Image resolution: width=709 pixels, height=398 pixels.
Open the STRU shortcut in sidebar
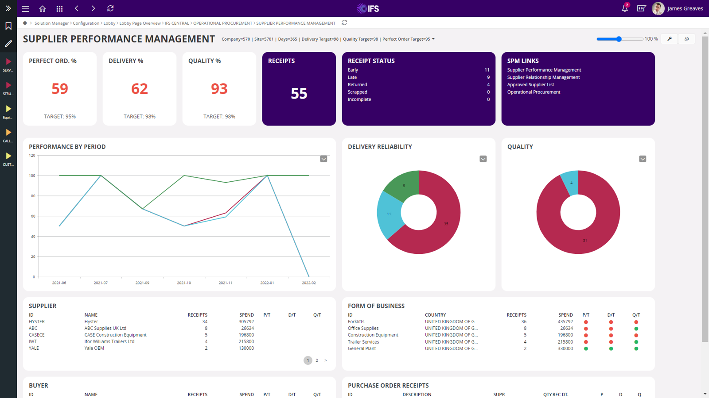(8, 88)
